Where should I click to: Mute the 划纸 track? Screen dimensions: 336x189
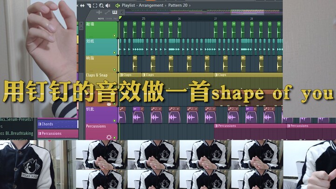[114, 52]
